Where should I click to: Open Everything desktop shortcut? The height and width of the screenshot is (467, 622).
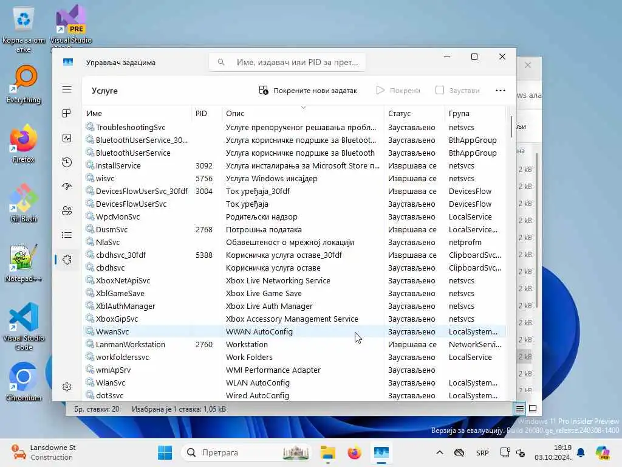click(24, 84)
